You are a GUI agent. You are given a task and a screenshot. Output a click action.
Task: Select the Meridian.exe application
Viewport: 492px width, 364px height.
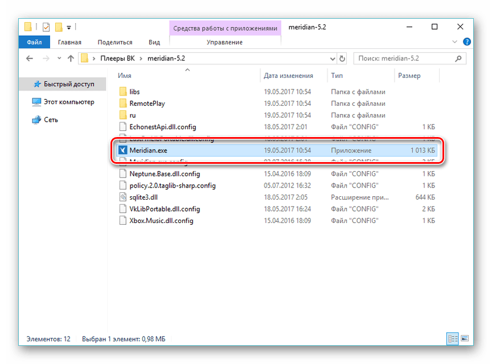point(278,151)
